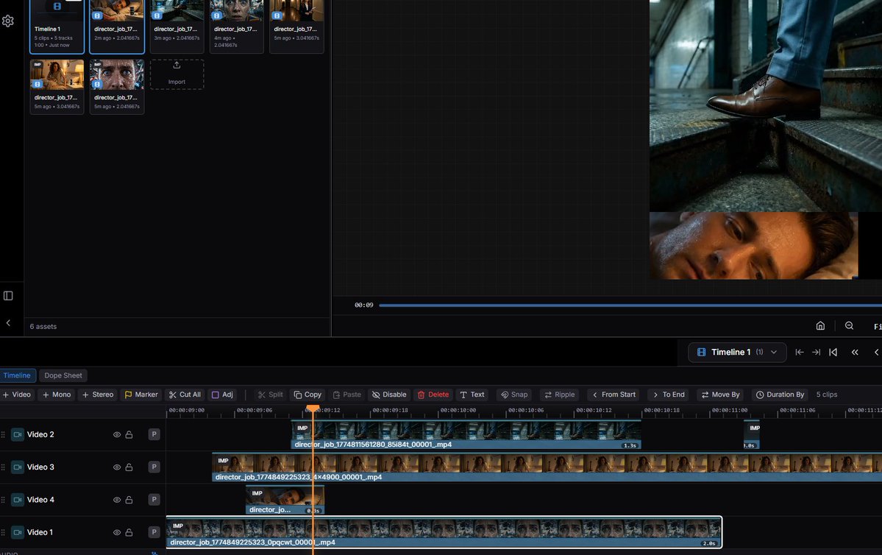882x555 pixels.
Task: Click the Import asset button
Action: coord(177,74)
